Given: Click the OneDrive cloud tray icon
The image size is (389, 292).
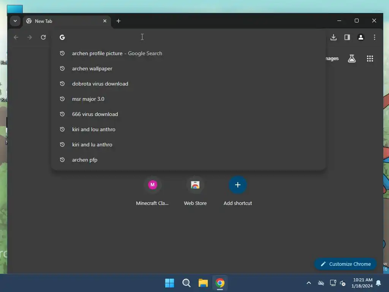Looking at the screenshot, I should pyautogui.click(x=321, y=283).
